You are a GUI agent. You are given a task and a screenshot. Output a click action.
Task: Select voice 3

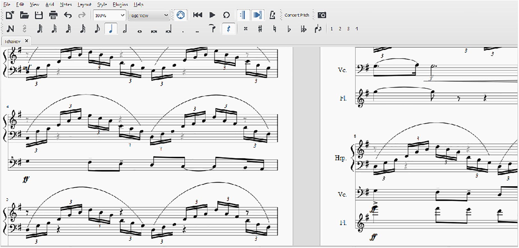[x=348, y=29]
